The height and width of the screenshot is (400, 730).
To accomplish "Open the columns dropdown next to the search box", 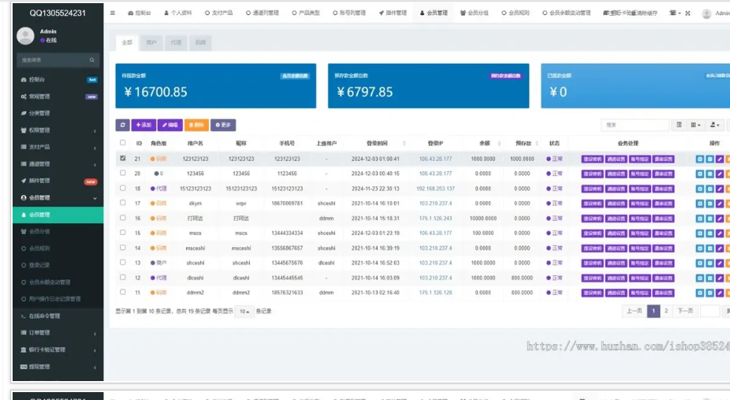I will click(695, 125).
